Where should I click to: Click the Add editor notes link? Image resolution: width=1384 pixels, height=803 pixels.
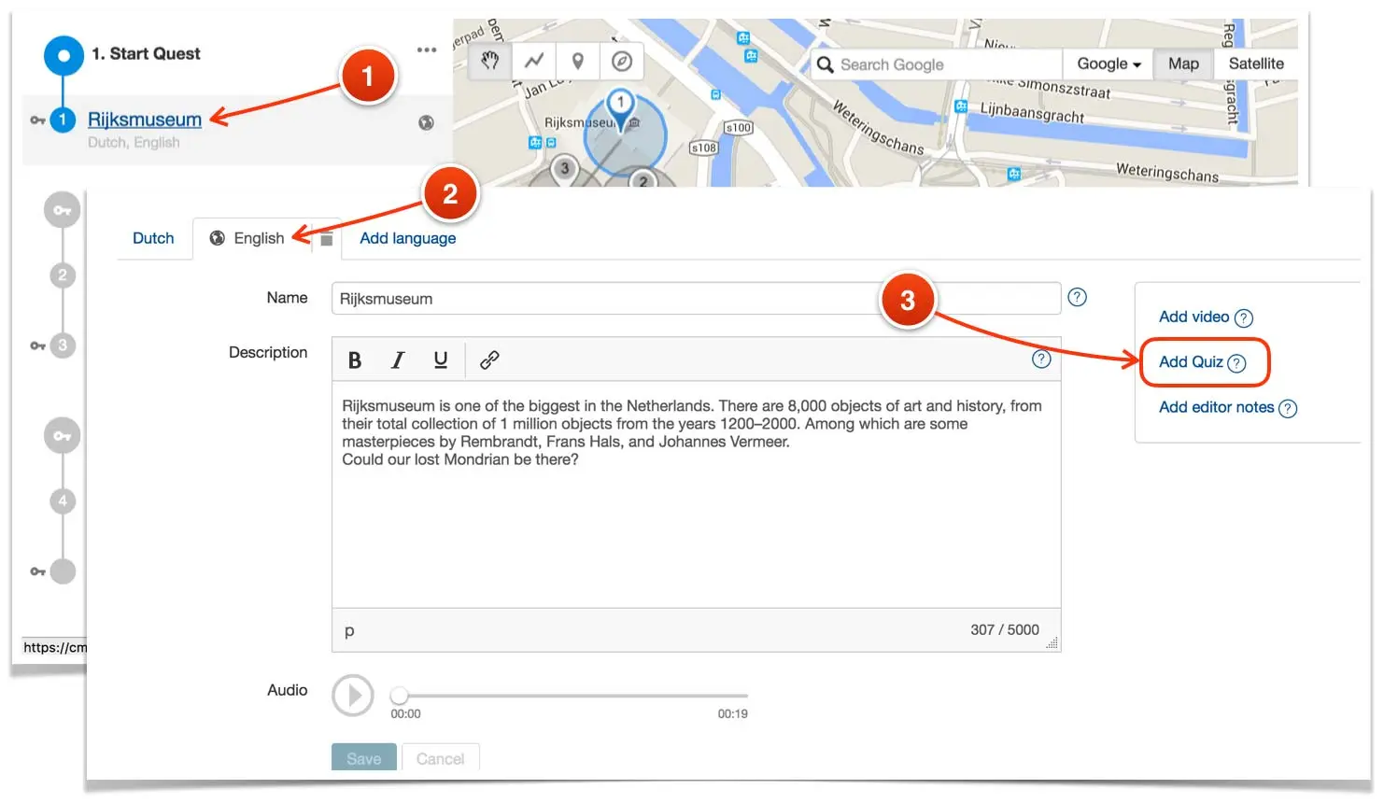[x=1216, y=407]
